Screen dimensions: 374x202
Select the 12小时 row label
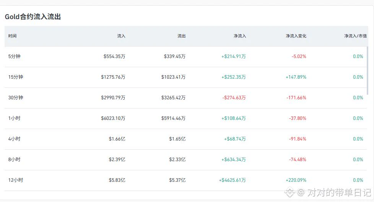(16, 180)
